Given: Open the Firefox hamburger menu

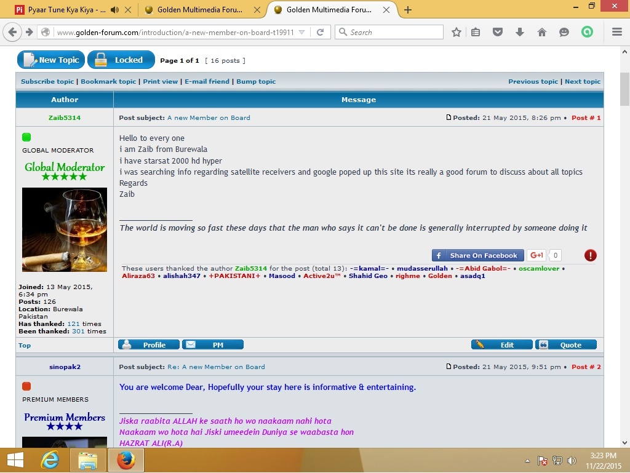Looking at the screenshot, I should click(616, 32).
